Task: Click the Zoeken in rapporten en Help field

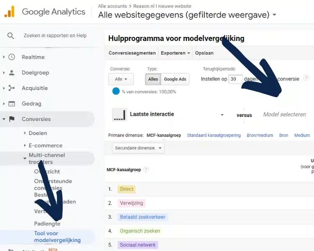Action: pyautogui.click(x=55, y=36)
